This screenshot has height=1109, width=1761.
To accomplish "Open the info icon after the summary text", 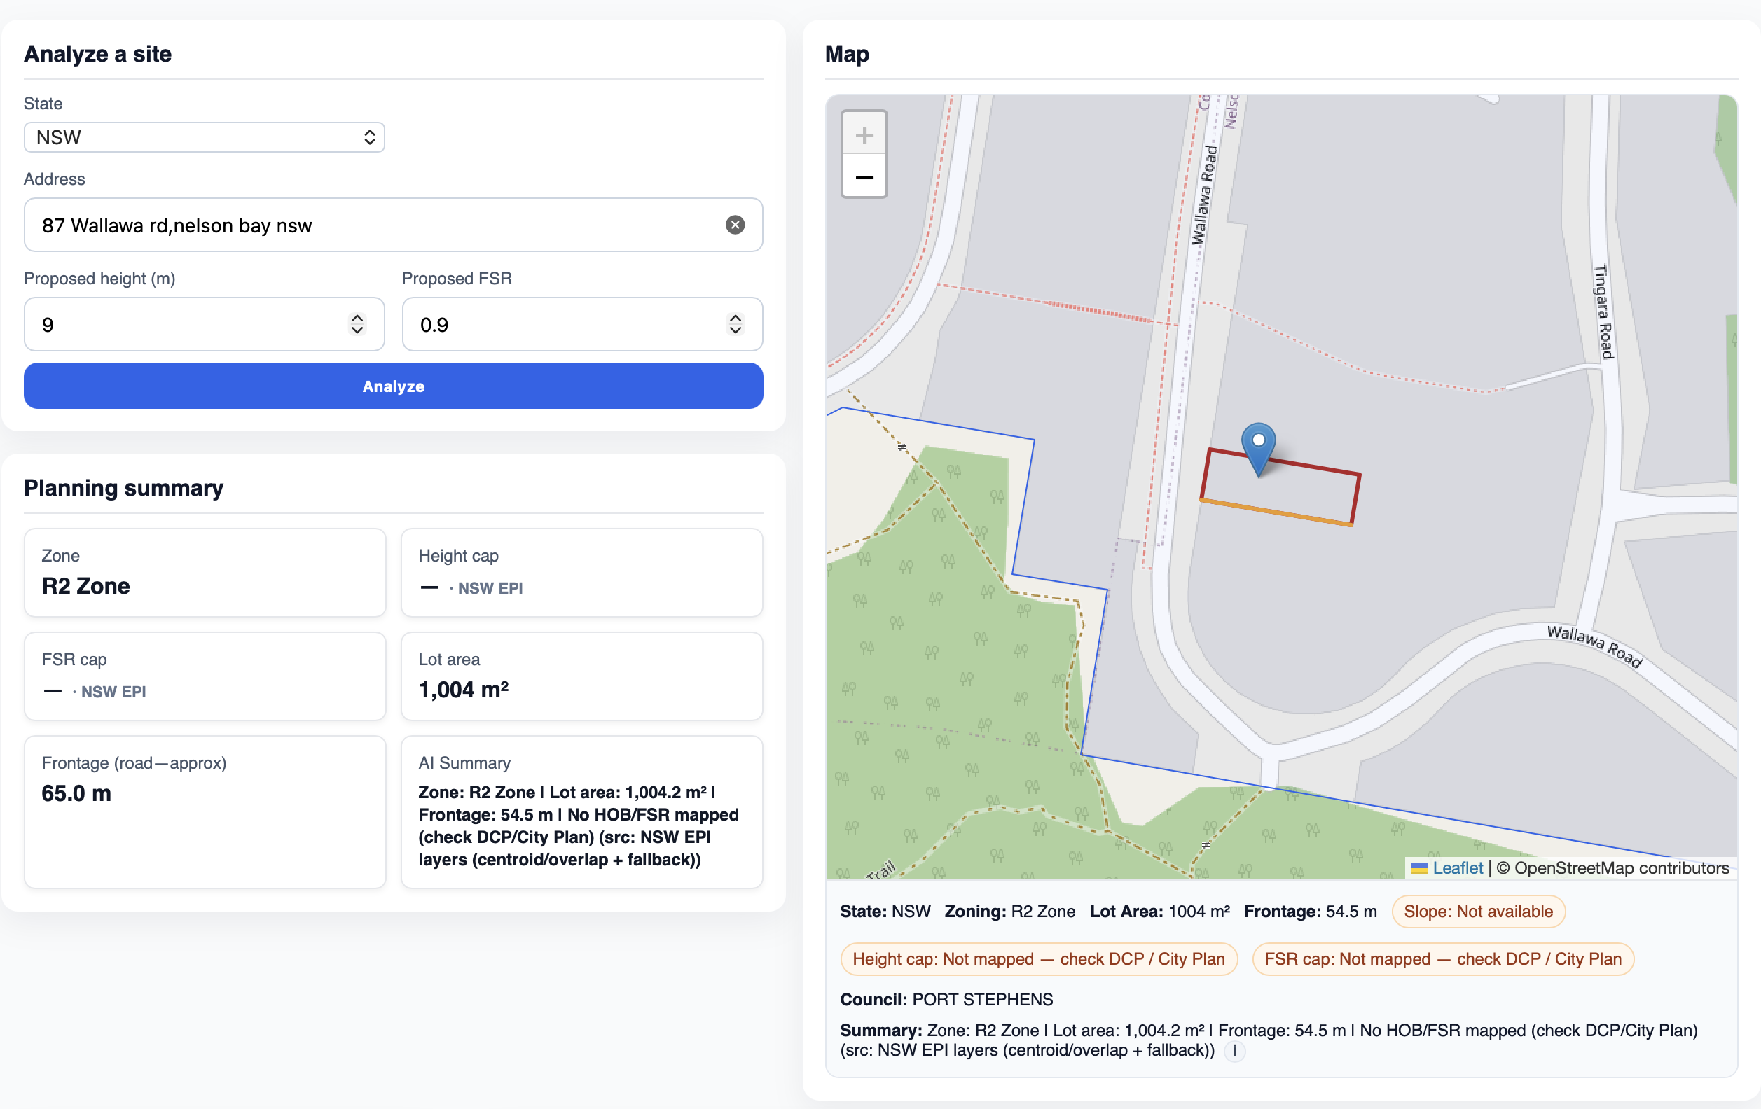I will 1234,1050.
